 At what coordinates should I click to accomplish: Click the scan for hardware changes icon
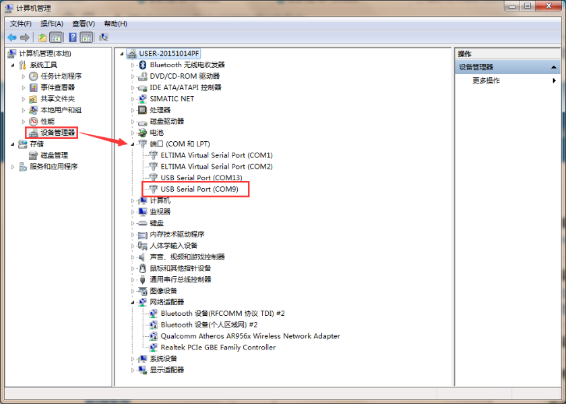tap(104, 38)
